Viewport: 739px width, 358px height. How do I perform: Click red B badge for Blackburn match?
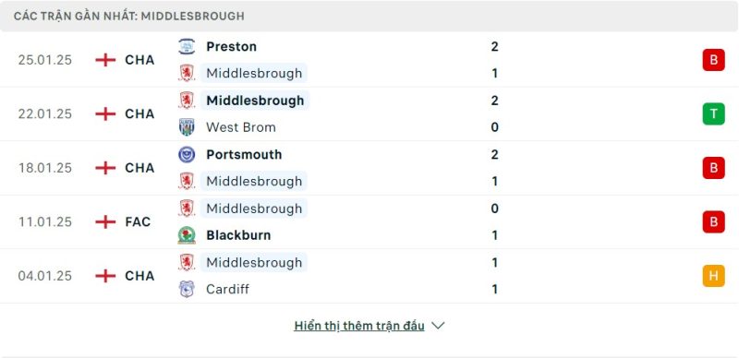tap(713, 221)
